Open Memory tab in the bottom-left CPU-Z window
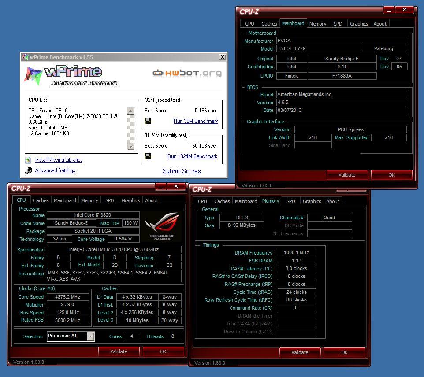This screenshot has height=377, width=424. pos(89,200)
